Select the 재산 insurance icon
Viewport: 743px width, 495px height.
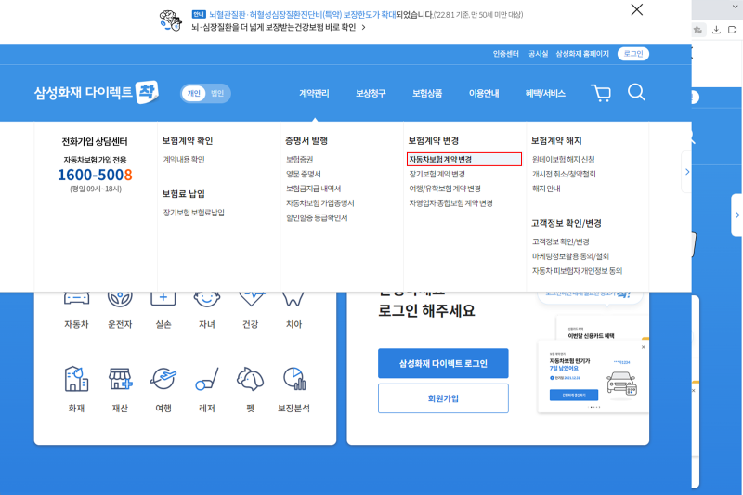[120, 379]
